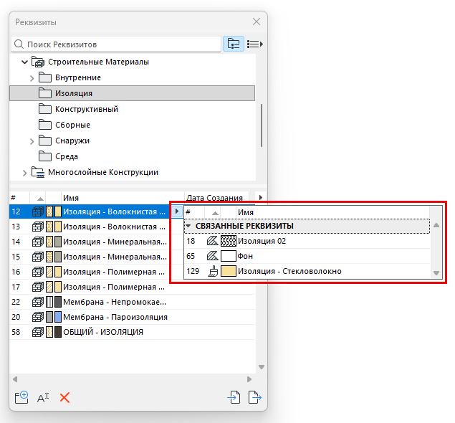This screenshot has width=455, height=423.
Task: Create a new folder with plus icon
Action: (x=21, y=397)
